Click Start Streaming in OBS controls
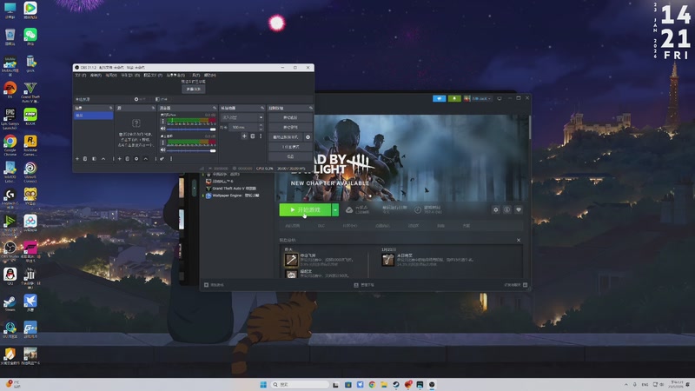Screen dimensions: 695x391 290,117
